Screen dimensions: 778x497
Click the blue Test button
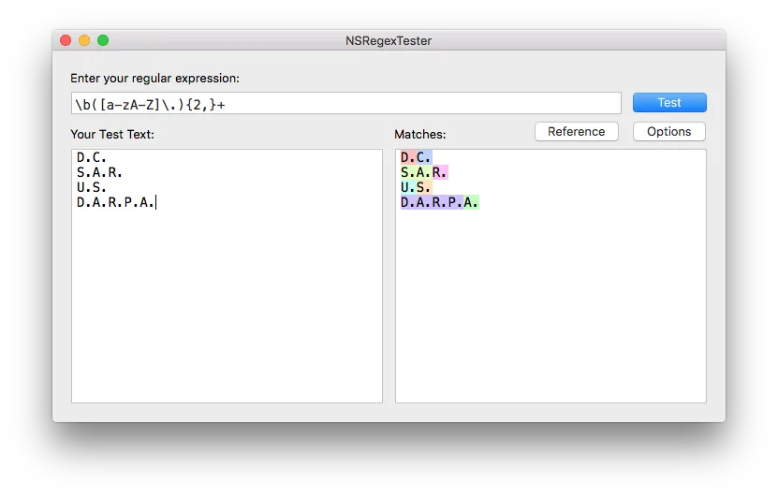(669, 103)
